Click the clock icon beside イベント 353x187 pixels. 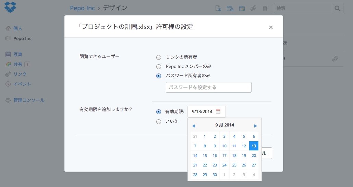point(8,84)
